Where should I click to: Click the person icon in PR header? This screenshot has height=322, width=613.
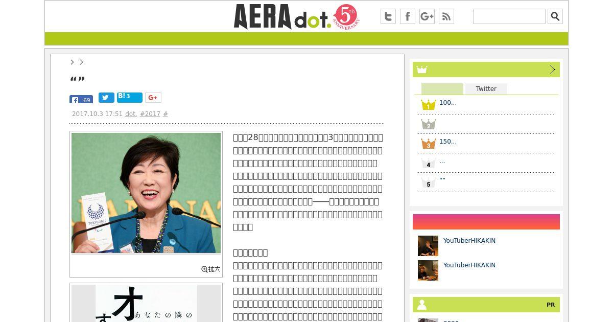422,305
